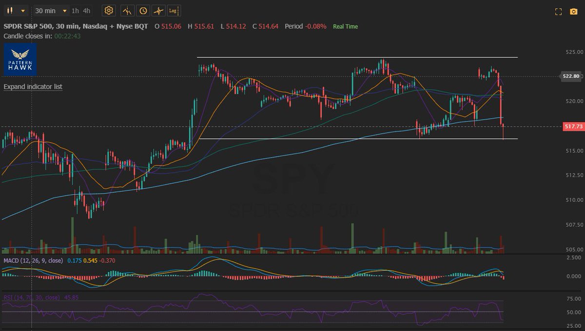Click the low price L 514.12
This screenshot has height=331, width=585.
click(x=234, y=26)
